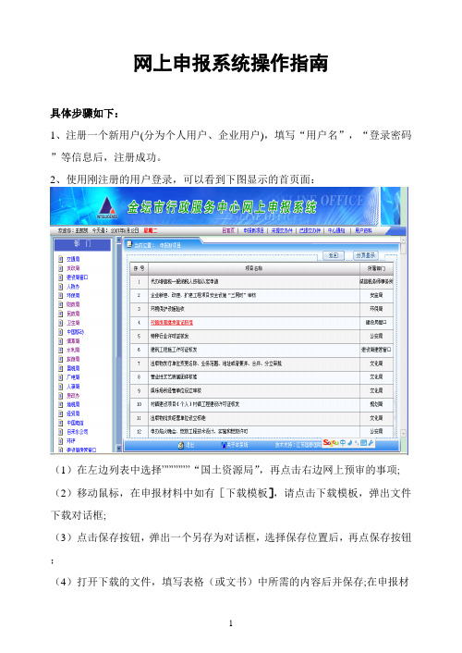Open the 首页 navigation item
462x653 pixels.
[x=228, y=230]
